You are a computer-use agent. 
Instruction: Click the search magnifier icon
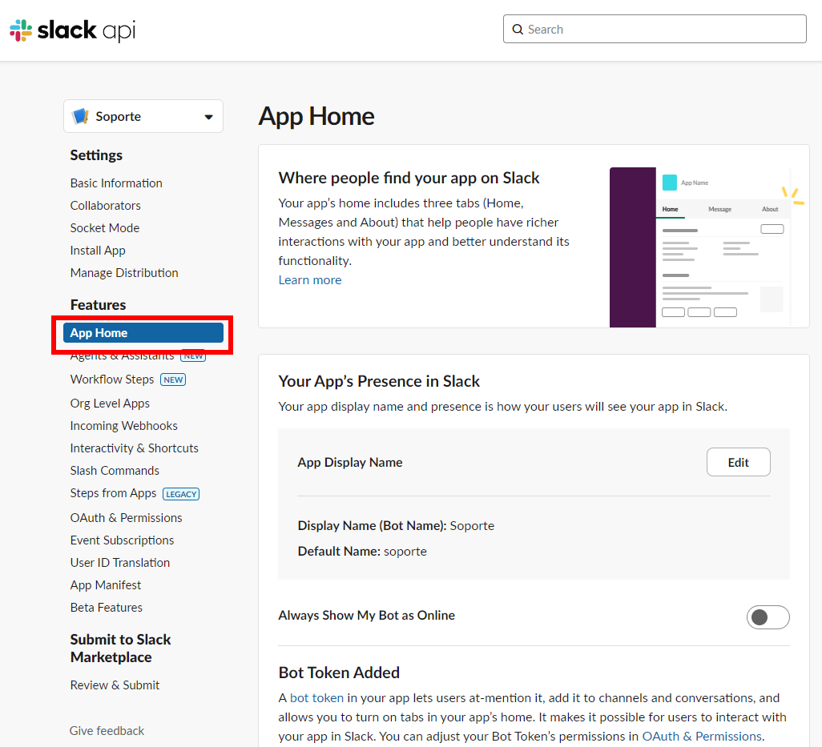point(518,30)
